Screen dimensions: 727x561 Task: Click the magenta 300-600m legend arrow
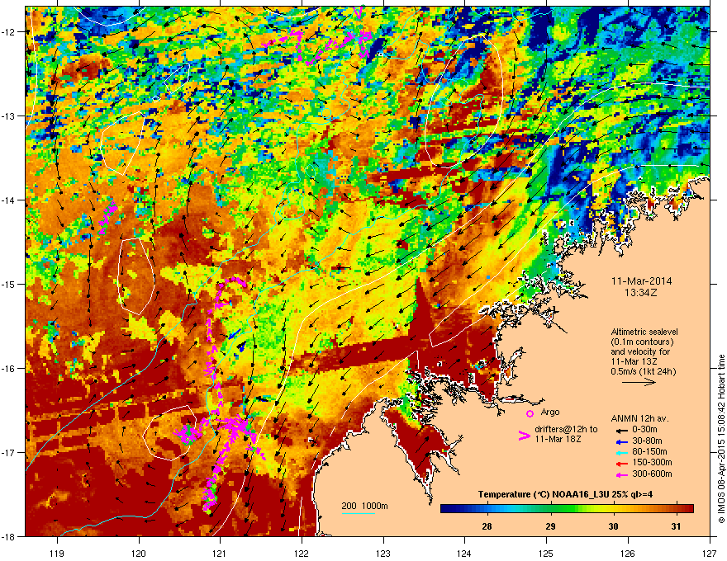620,474
